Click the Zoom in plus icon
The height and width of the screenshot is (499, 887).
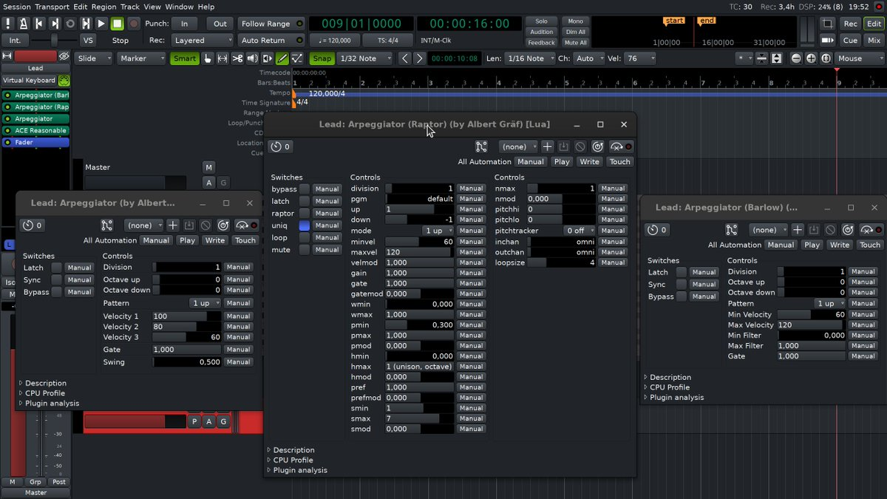[811, 58]
